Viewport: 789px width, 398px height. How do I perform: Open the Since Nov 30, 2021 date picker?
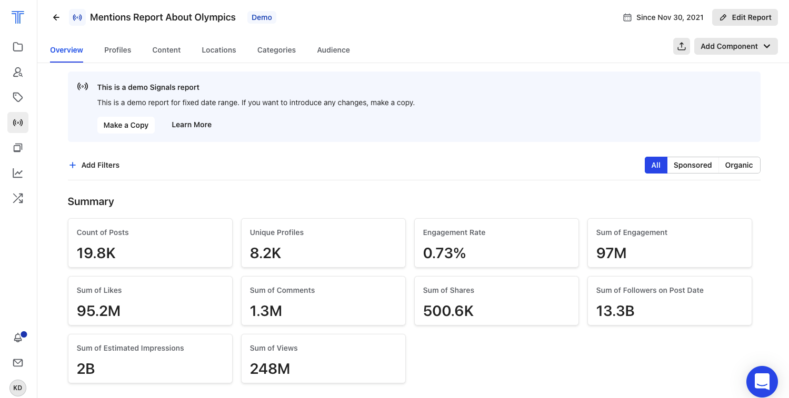coord(663,17)
